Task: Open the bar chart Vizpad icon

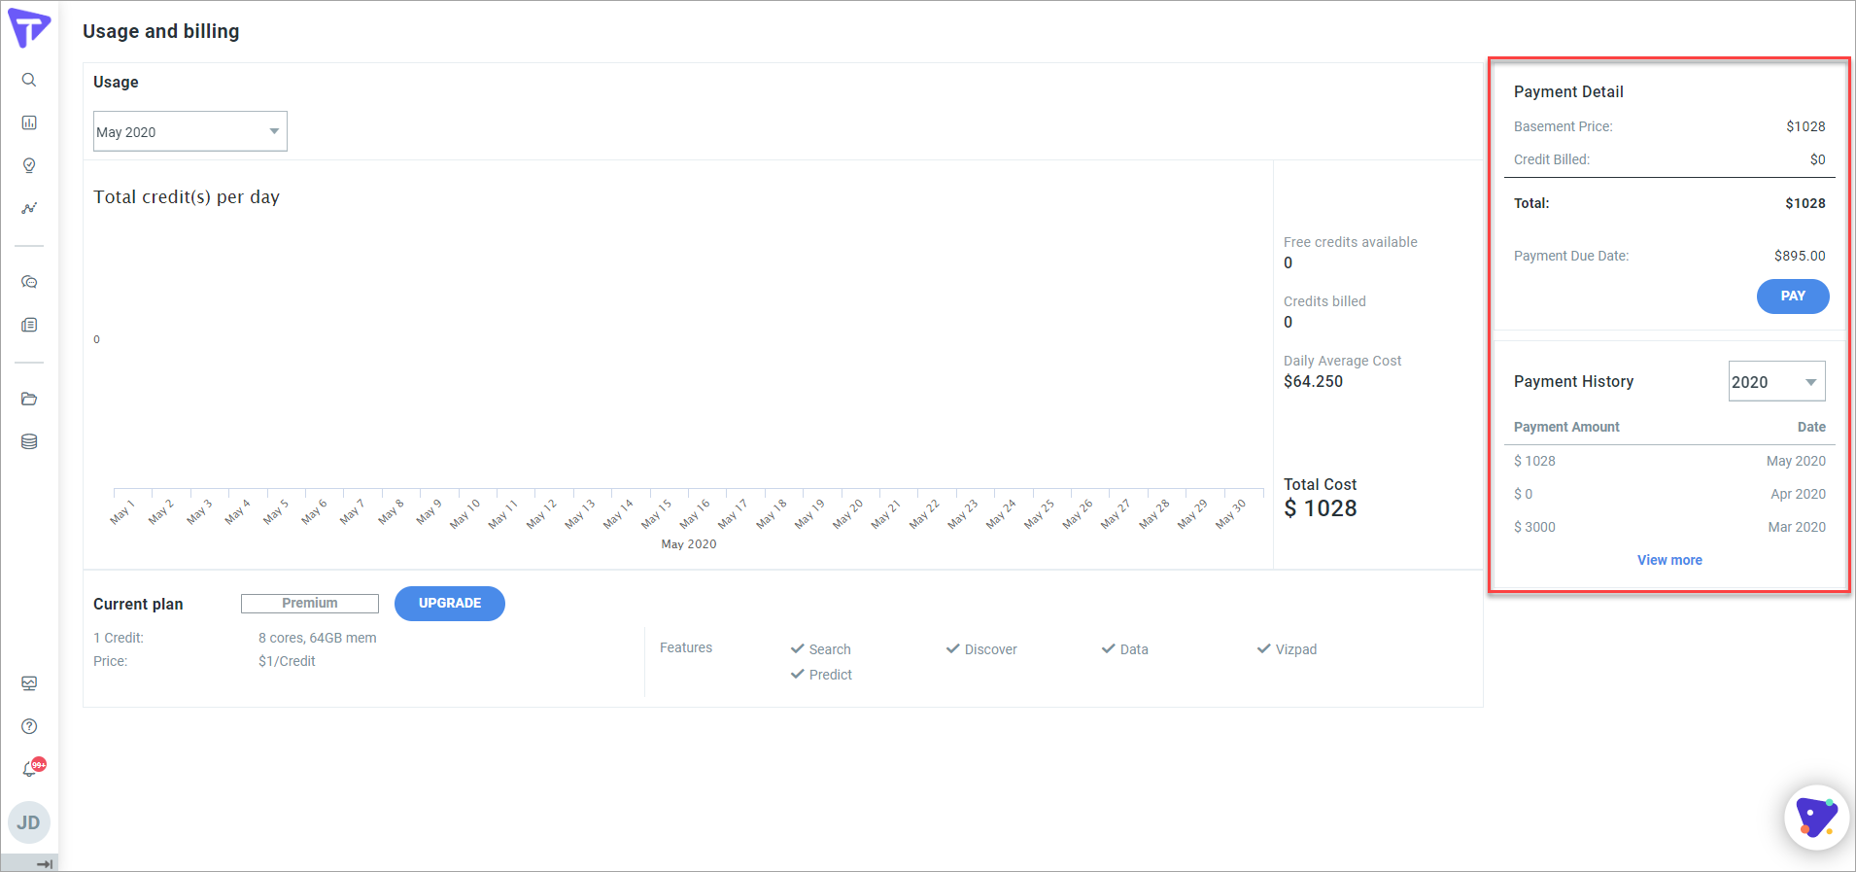Action: (x=29, y=122)
